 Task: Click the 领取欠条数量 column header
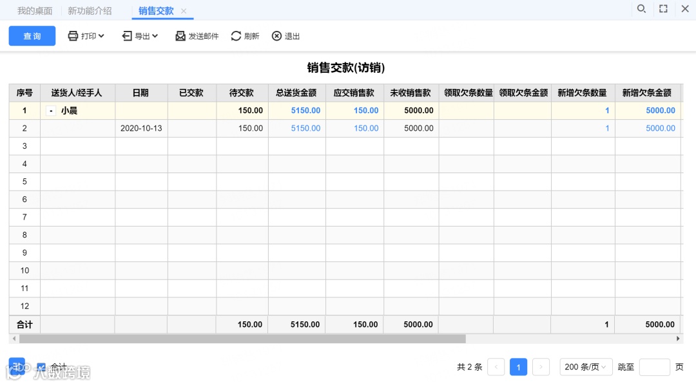click(466, 93)
